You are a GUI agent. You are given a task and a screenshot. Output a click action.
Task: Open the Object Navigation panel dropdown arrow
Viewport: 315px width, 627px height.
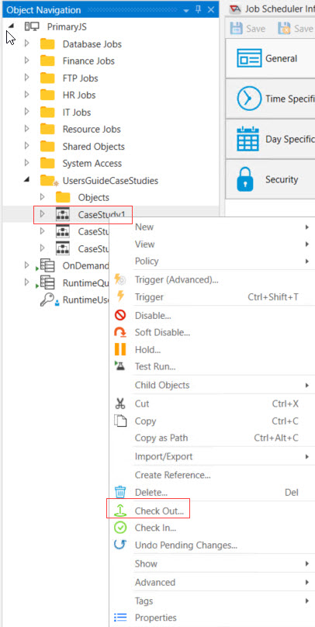[x=186, y=10]
